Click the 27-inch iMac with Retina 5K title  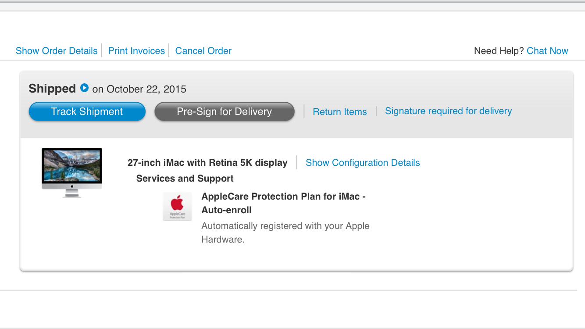tap(207, 163)
